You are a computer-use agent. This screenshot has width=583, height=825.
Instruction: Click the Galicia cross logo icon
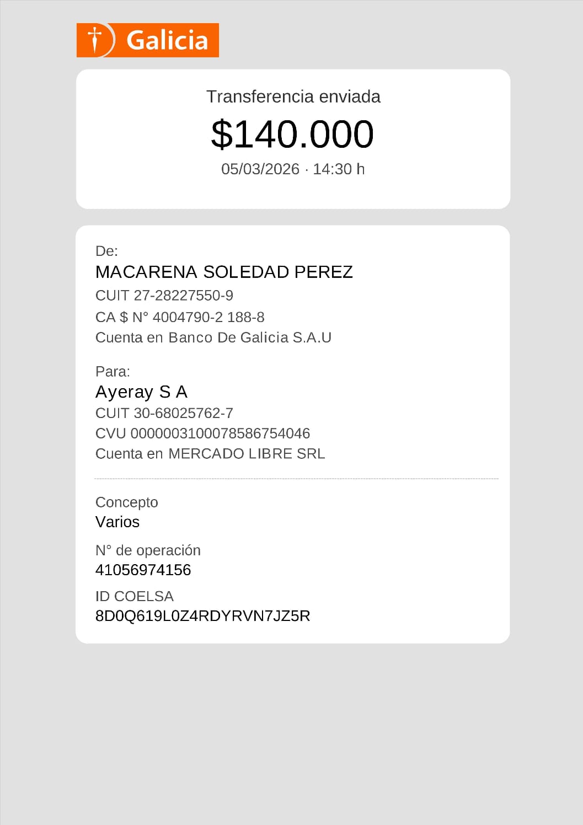[x=95, y=40]
